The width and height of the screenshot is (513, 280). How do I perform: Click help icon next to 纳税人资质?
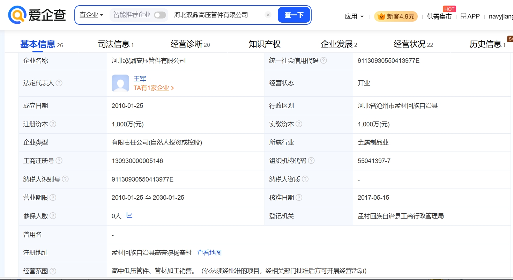pos(305,179)
